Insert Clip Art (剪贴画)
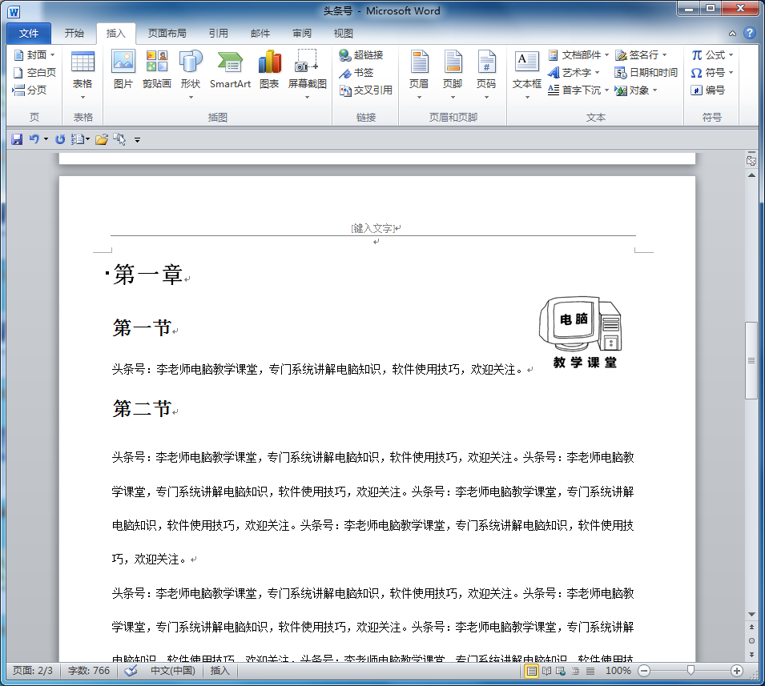 pyautogui.click(x=157, y=70)
